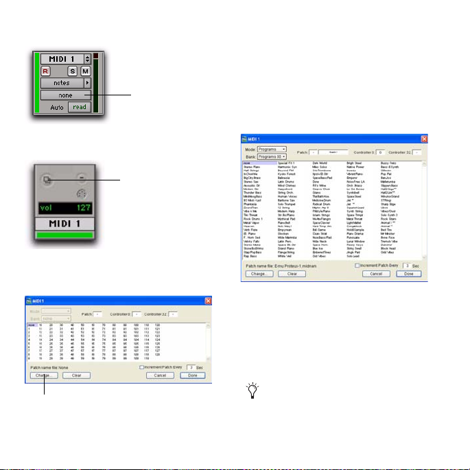Select the Thunder Bass patch
Image resolution: width=470 pixels, height=470 pixels.
coord(252,193)
